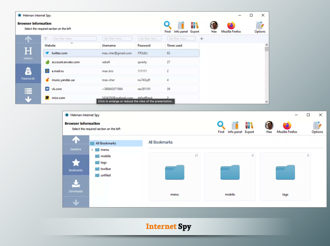This screenshot has height=246, width=330.
Task: Open the Downloads section in sidebar
Action: [x=76, y=186]
